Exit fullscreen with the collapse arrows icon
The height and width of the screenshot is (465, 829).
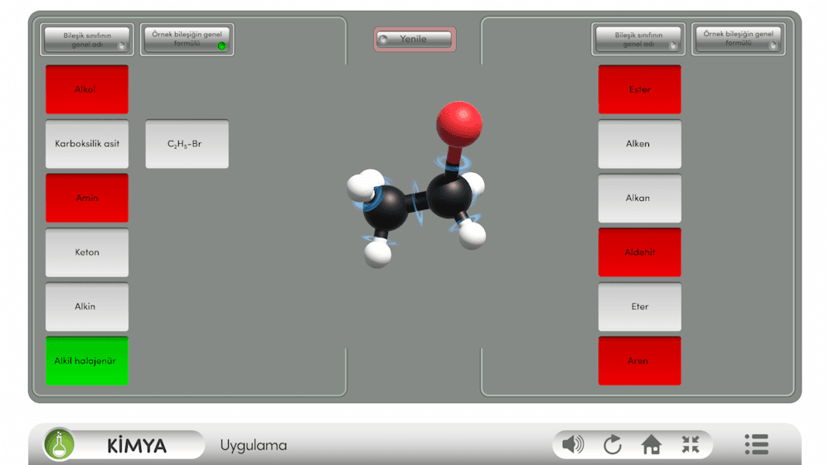(691, 445)
